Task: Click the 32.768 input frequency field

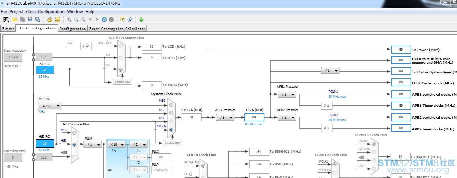Action: pyautogui.click(x=13, y=57)
